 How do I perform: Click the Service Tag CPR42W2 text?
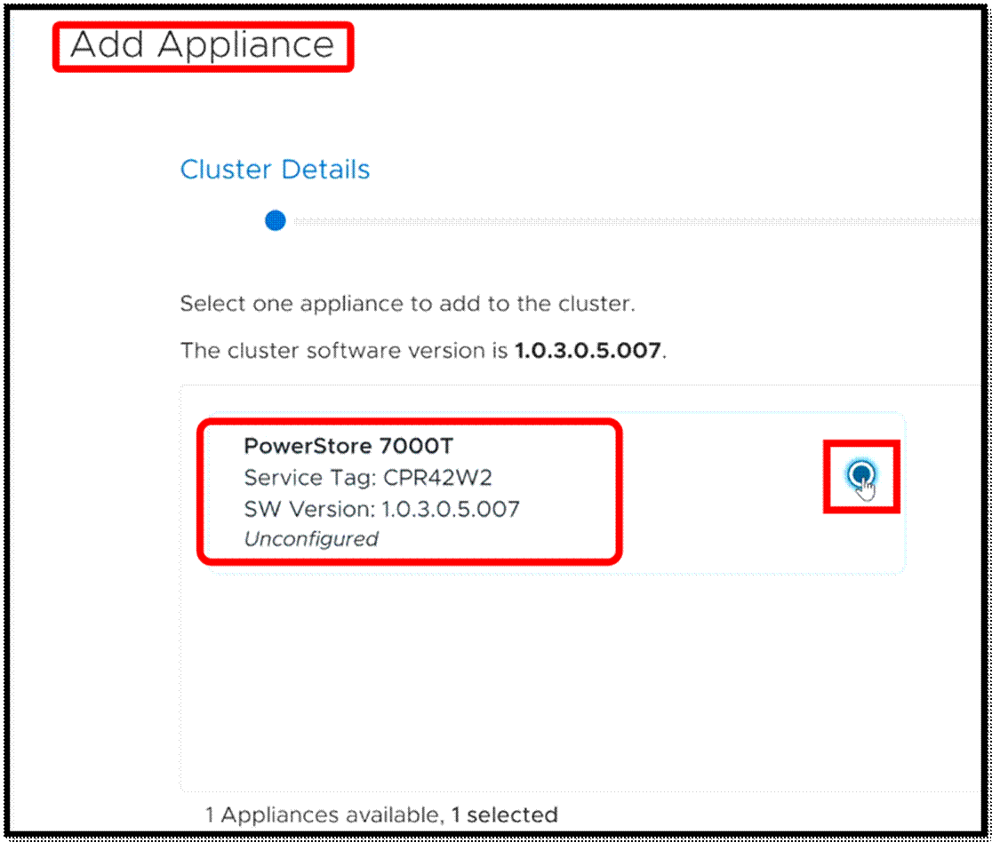(x=368, y=478)
